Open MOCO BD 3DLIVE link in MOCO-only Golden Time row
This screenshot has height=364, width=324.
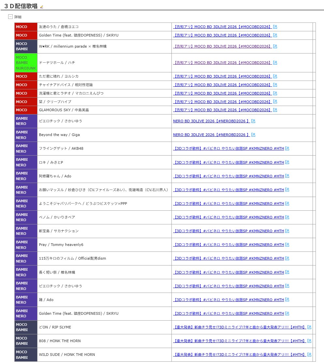[222, 35]
